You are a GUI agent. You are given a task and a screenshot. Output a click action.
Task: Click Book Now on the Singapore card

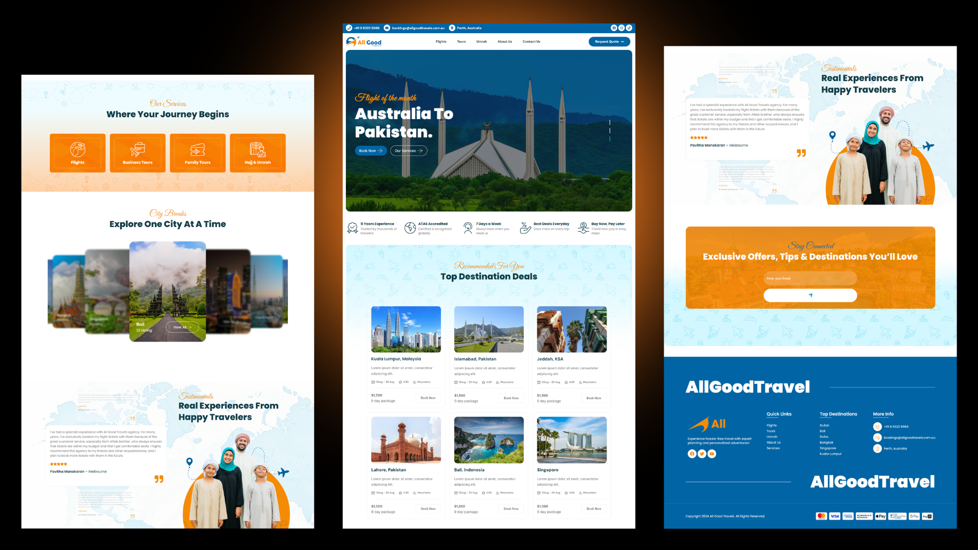pyautogui.click(x=594, y=509)
